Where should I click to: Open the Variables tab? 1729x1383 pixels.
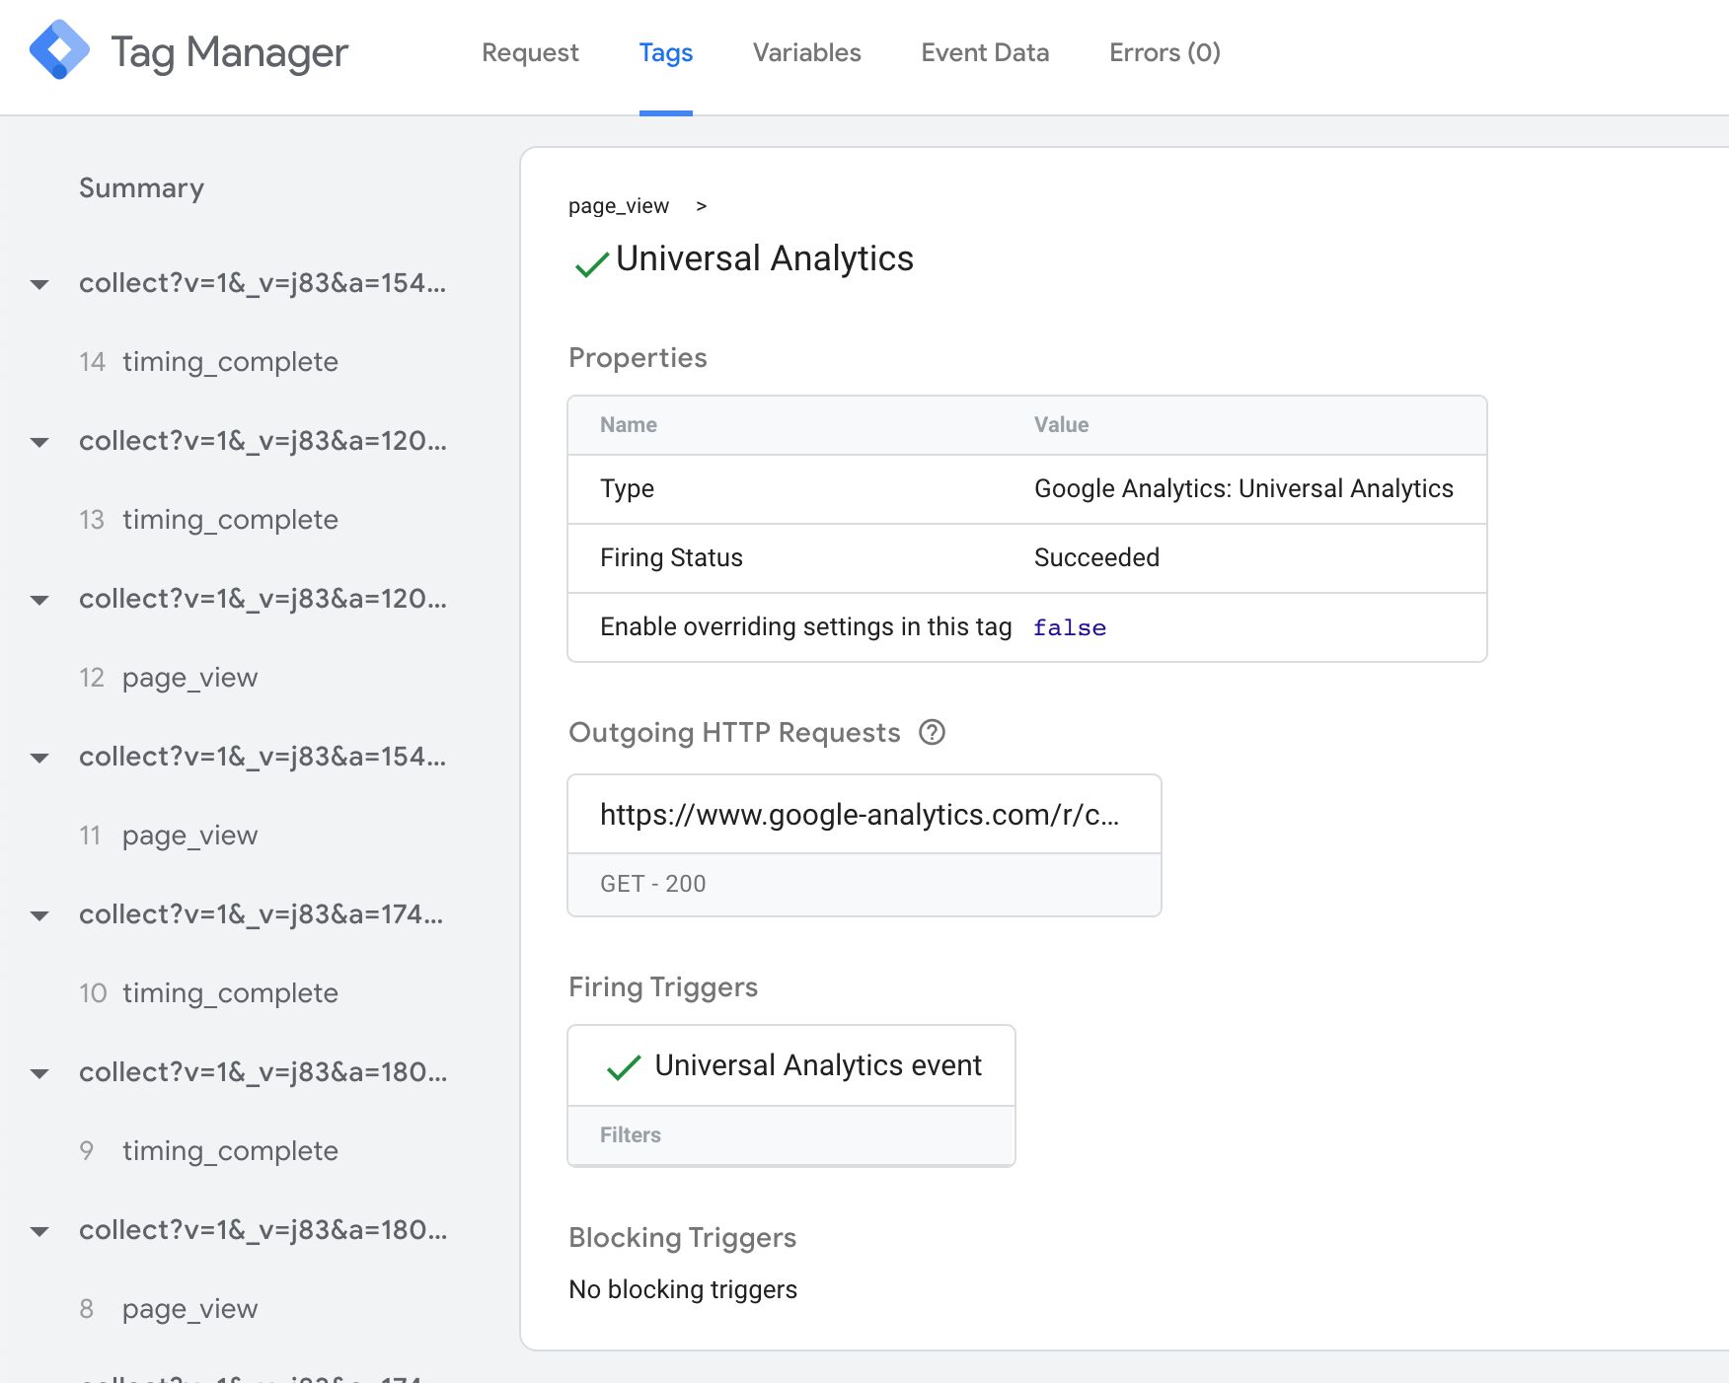[x=807, y=52]
